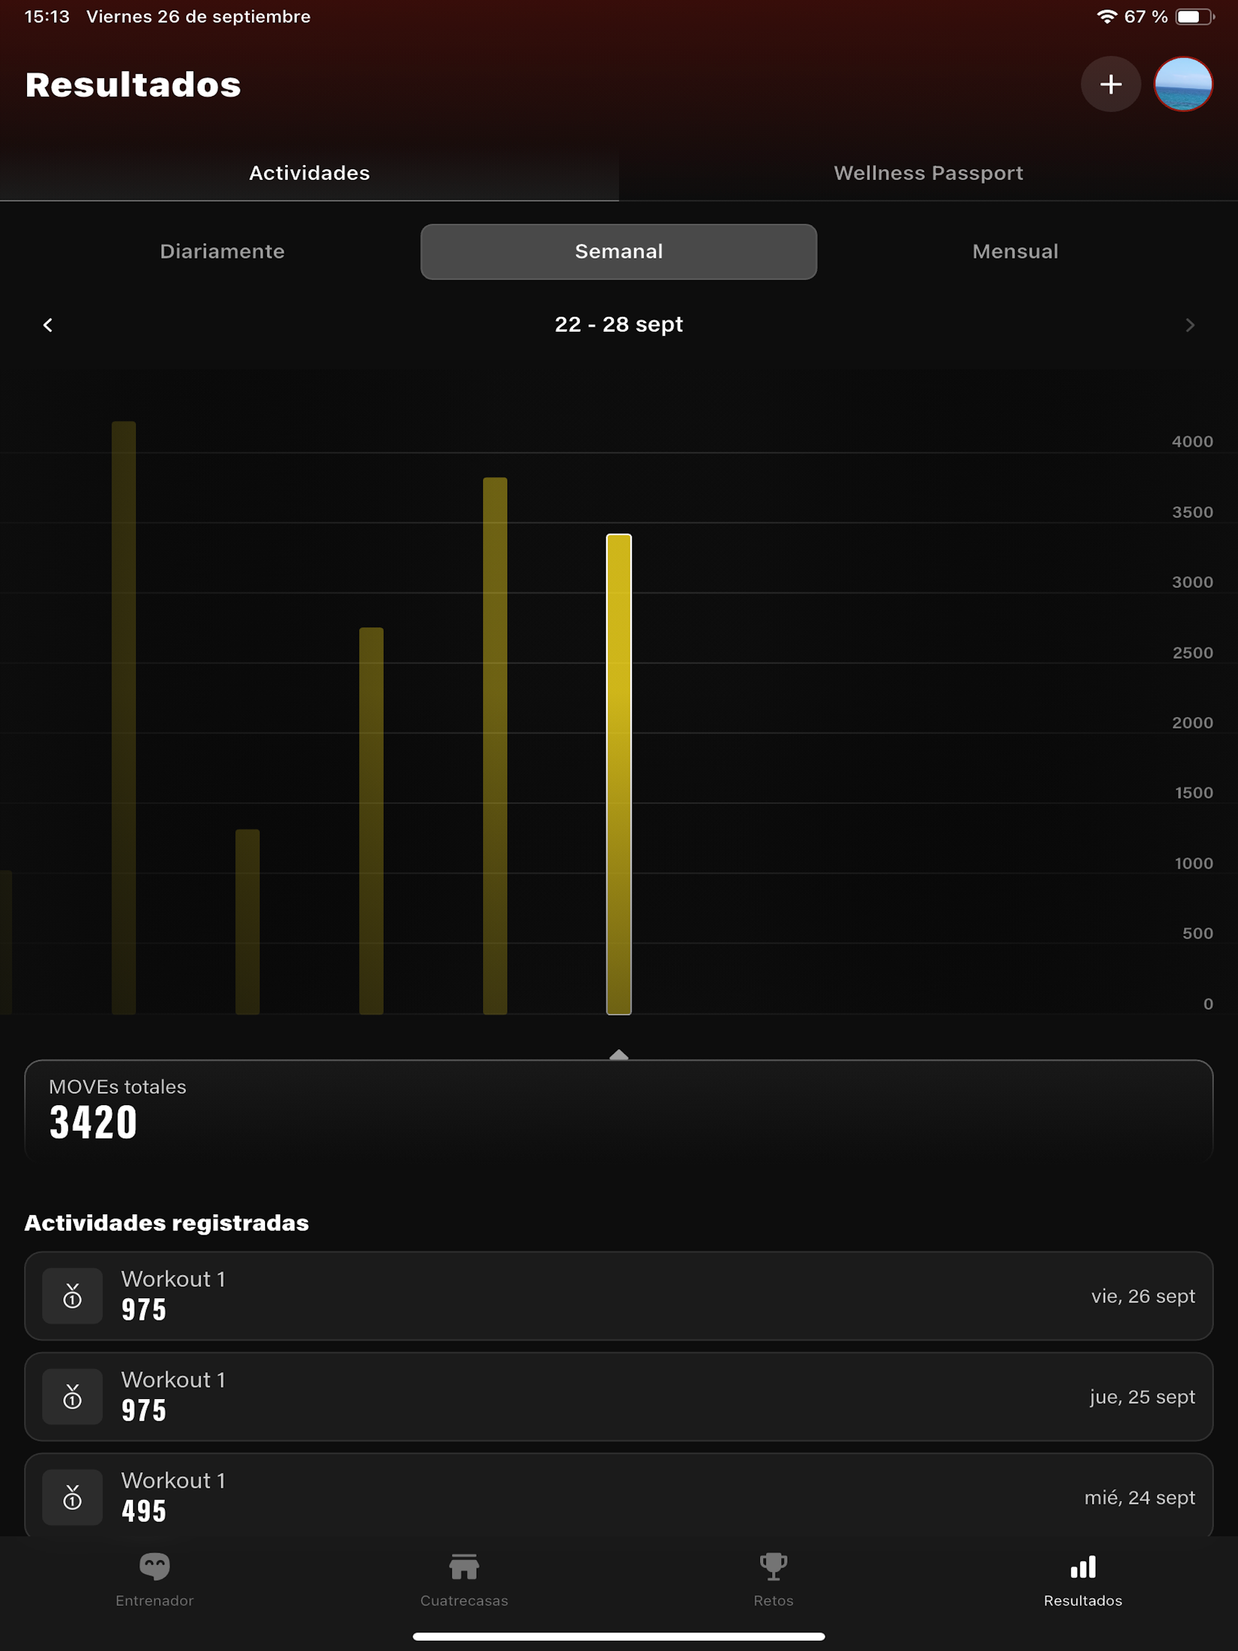Tap the Actividades registradas heading
The height and width of the screenshot is (1651, 1238).
click(x=166, y=1223)
